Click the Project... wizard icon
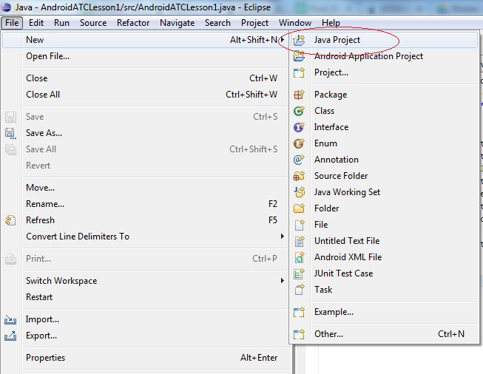The width and height of the screenshot is (483, 374). point(299,72)
